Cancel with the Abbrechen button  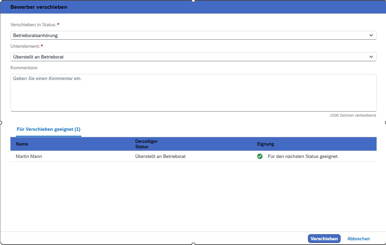click(x=358, y=239)
